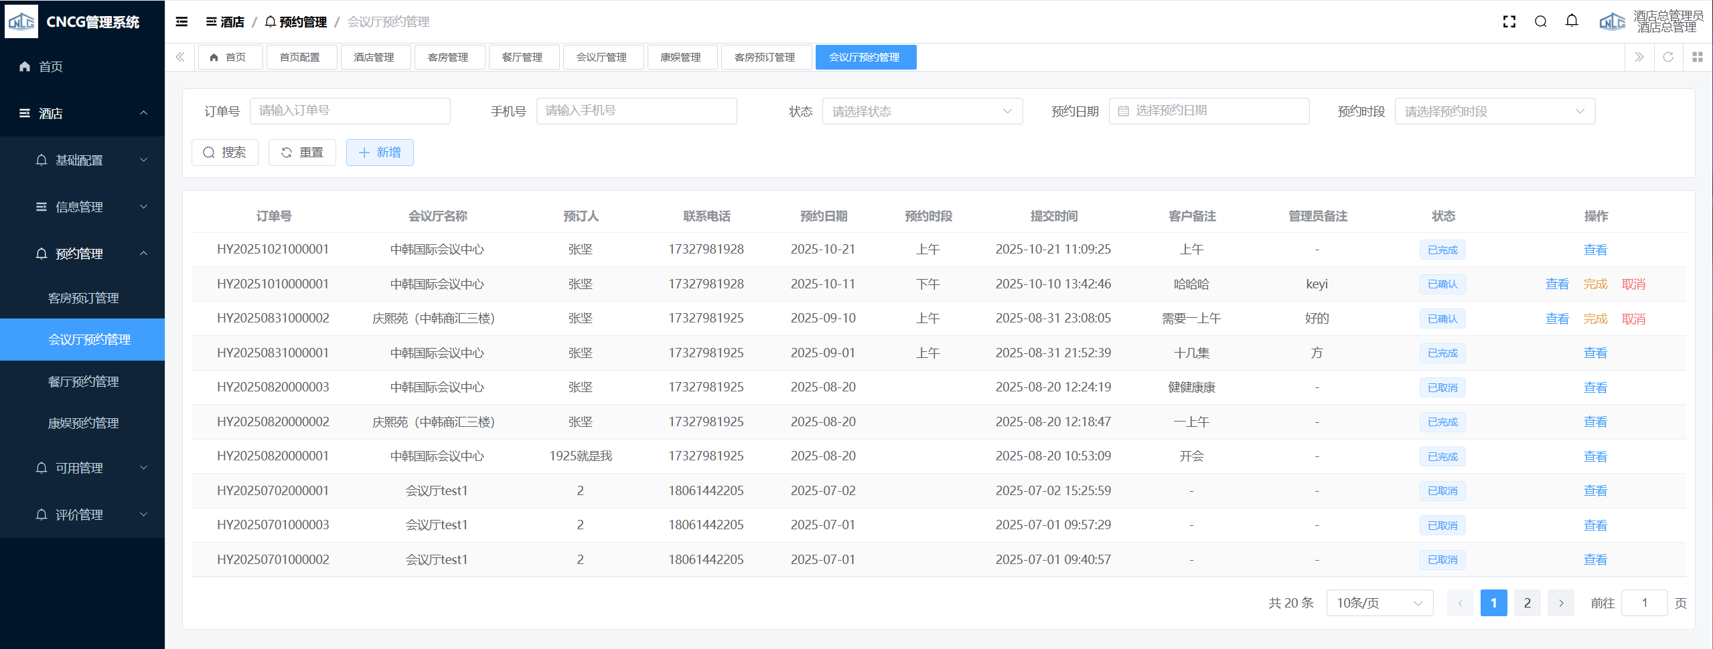
Task: Open the 状态 status dropdown
Action: click(921, 111)
